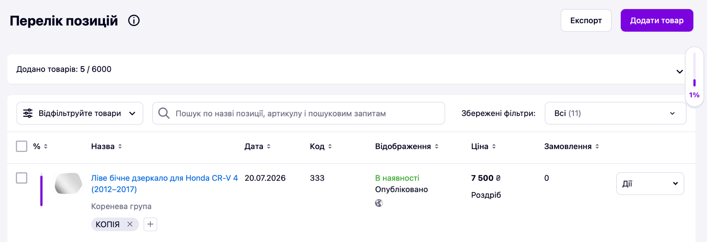Click the Додати товар button

tap(657, 20)
